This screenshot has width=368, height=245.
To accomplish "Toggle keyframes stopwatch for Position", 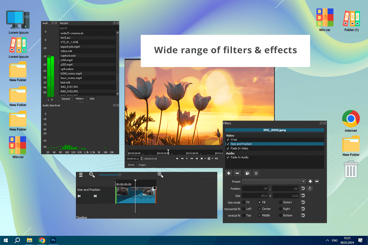I will pyautogui.click(x=310, y=188).
